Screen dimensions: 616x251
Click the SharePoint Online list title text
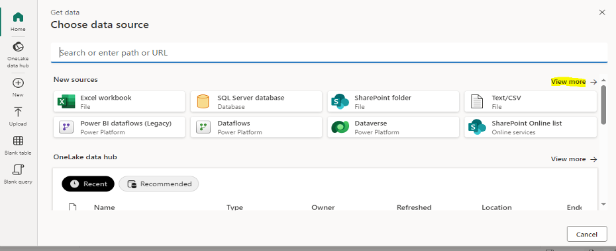pos(527,124)
